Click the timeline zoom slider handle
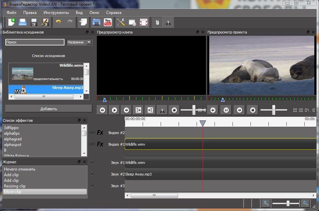 [288, 203]
